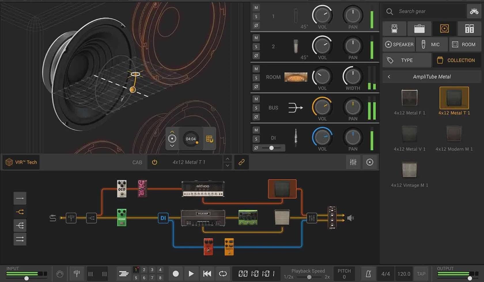Open the 4x12 Metal T 1 cabinet name selector

pos(189,162)
